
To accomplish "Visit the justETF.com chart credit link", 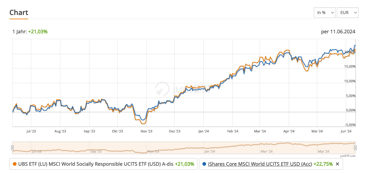I will (348, 156).
